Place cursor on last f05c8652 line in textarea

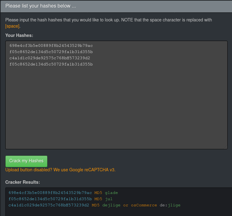(51, 64)
